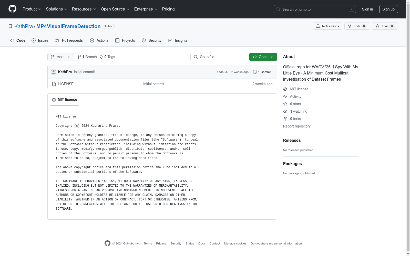The height and width of the screenshot is (256, 410).
Task: Open the Releases heading link
Action: (292, 140)
